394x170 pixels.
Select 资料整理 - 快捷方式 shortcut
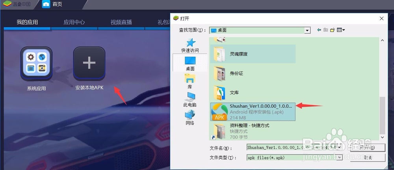[253, 131]
